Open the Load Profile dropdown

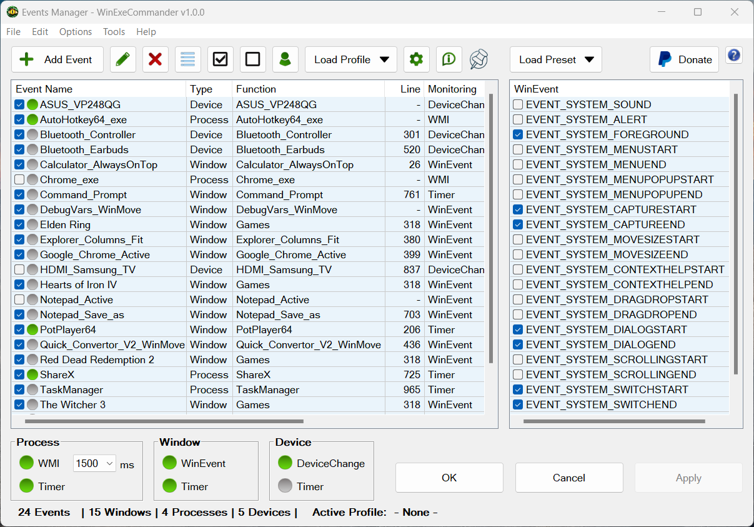click(x=351, y=59)
